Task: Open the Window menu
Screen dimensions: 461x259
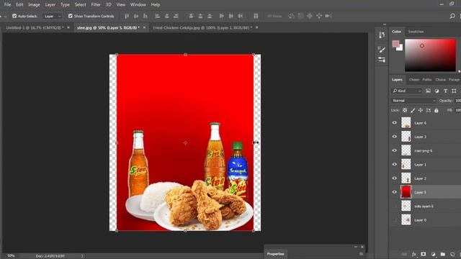Action: (x=138, y=5)
